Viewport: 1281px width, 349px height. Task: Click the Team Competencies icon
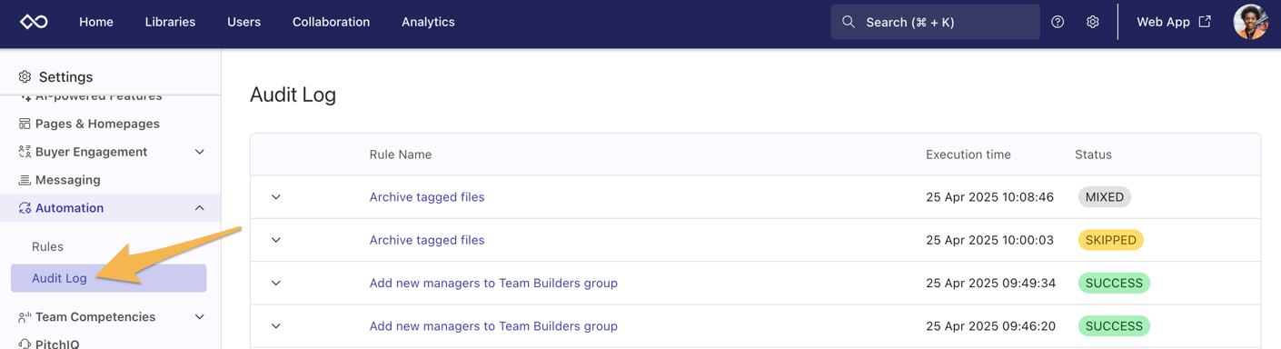point(25,317)
